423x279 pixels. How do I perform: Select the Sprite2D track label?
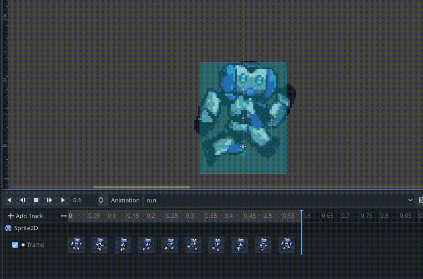click(26, 228)
